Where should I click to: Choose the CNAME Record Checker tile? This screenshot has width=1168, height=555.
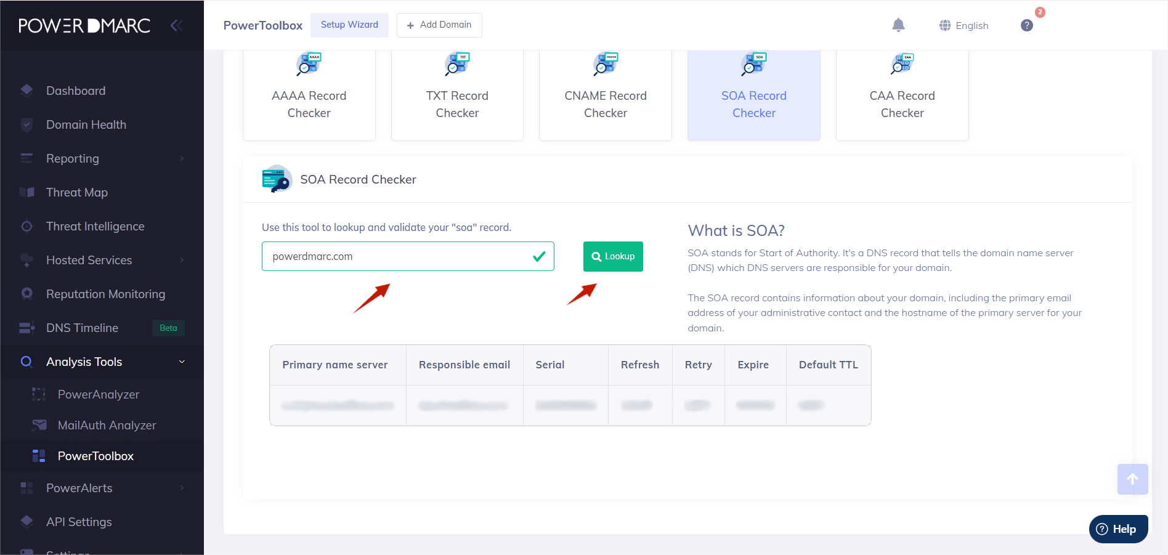(x=605, y=94)
